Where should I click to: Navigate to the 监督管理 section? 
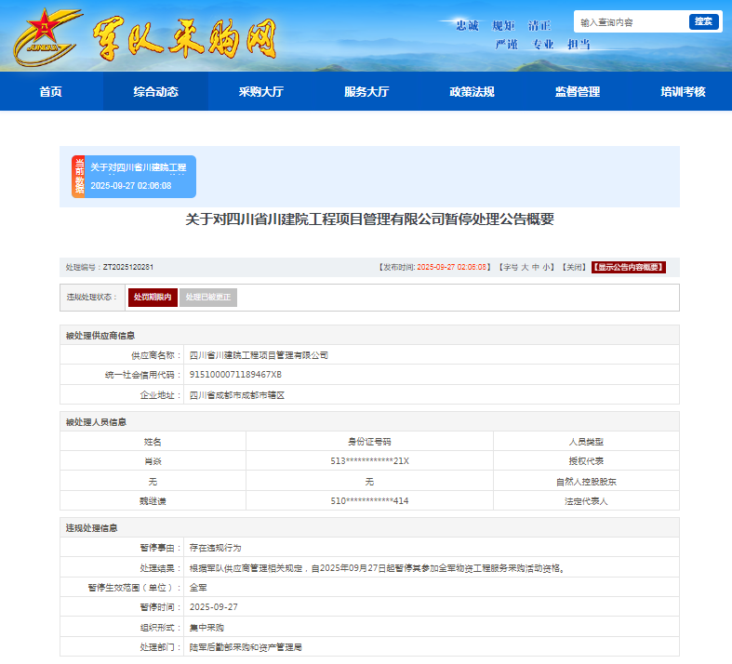click(578, 92)
